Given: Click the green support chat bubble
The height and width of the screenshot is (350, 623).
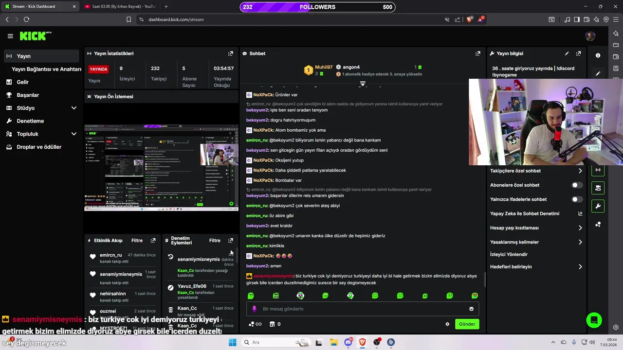Looking at the screenshot, I should coord(594,320).
